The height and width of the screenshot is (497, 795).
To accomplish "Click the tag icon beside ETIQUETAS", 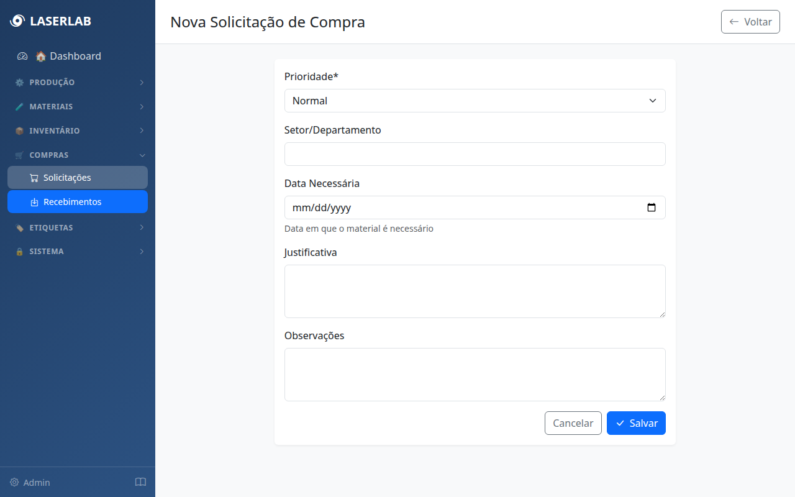I will point(19,227).
